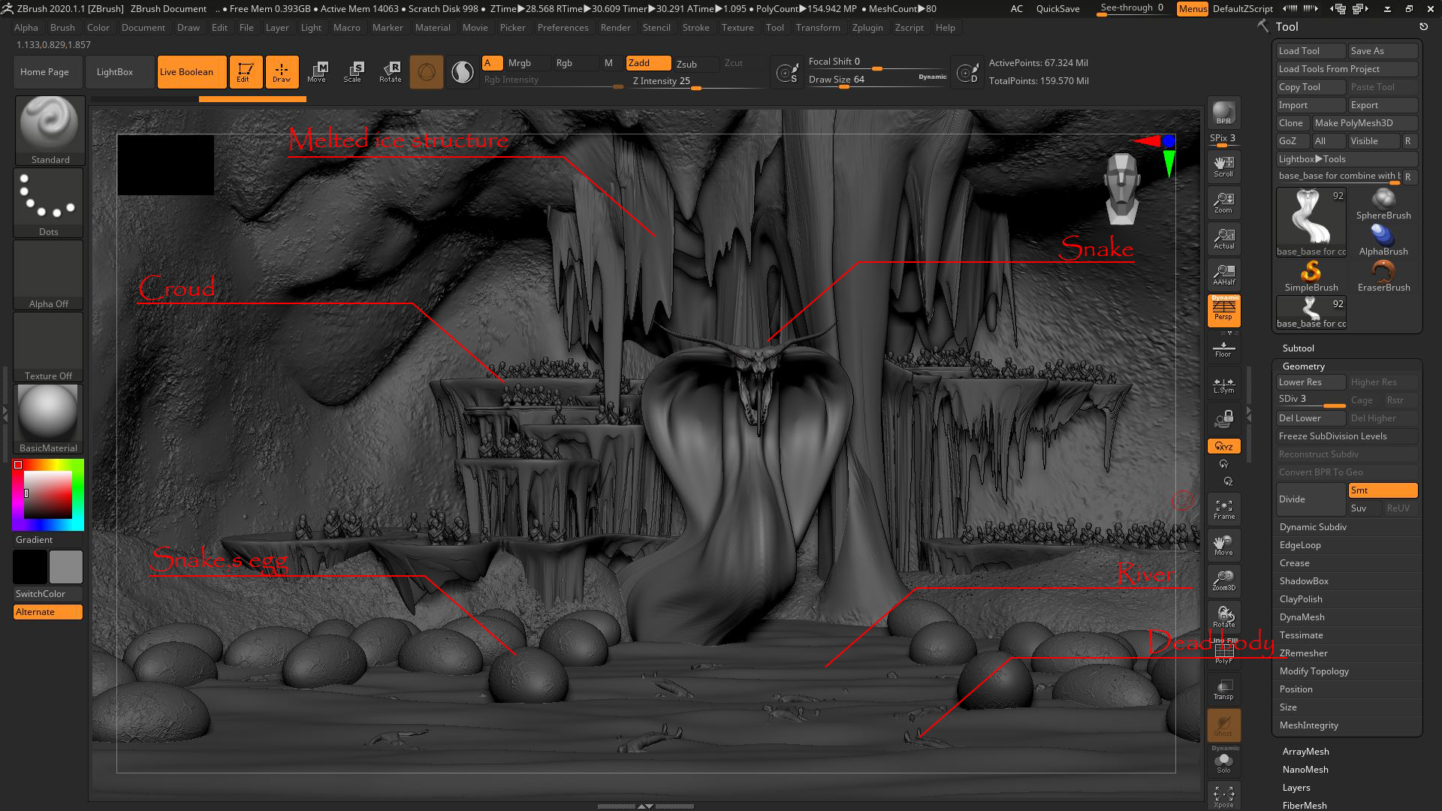Image resolution: width=1442 pixels, height=811 pixels.
Task: Toggle Persp perspective mode
Action: coord(1223,310)
